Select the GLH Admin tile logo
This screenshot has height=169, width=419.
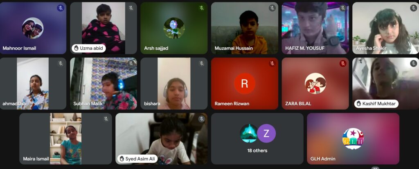pos(353,138)
